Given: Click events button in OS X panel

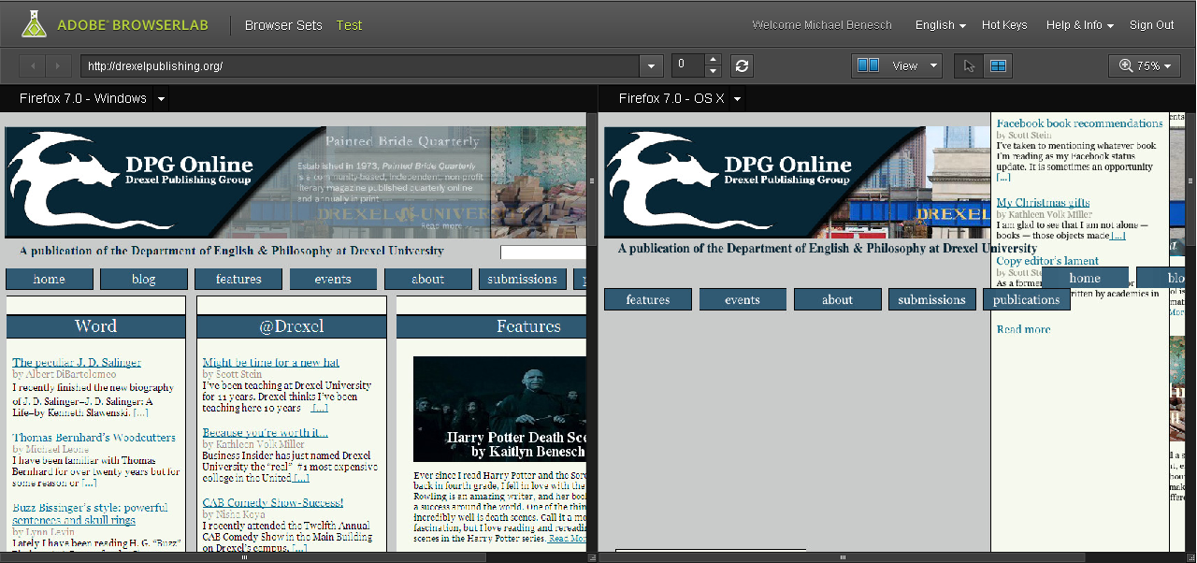Looking at the screenshot, I should [x=743, y=299].
